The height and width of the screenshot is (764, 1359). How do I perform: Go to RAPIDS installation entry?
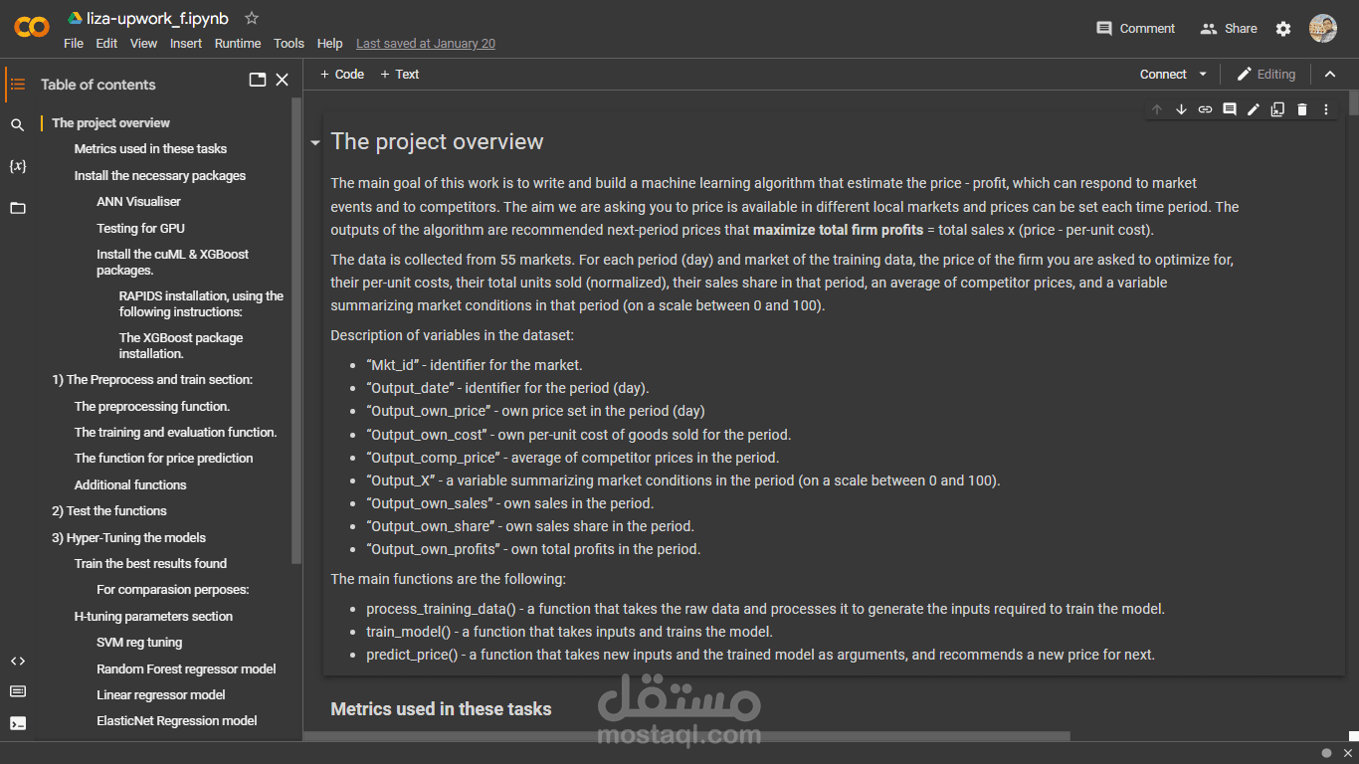click(x=201, y=304)
